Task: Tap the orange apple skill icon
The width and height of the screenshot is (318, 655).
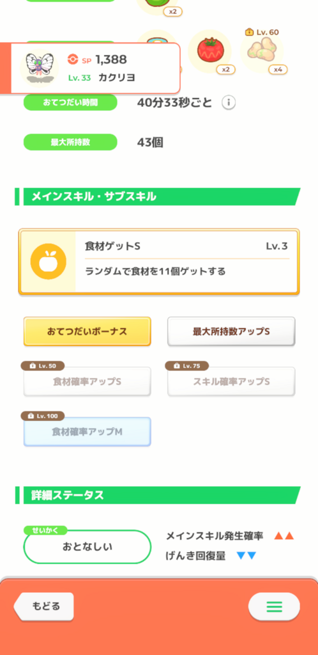Action: (49, 262)
